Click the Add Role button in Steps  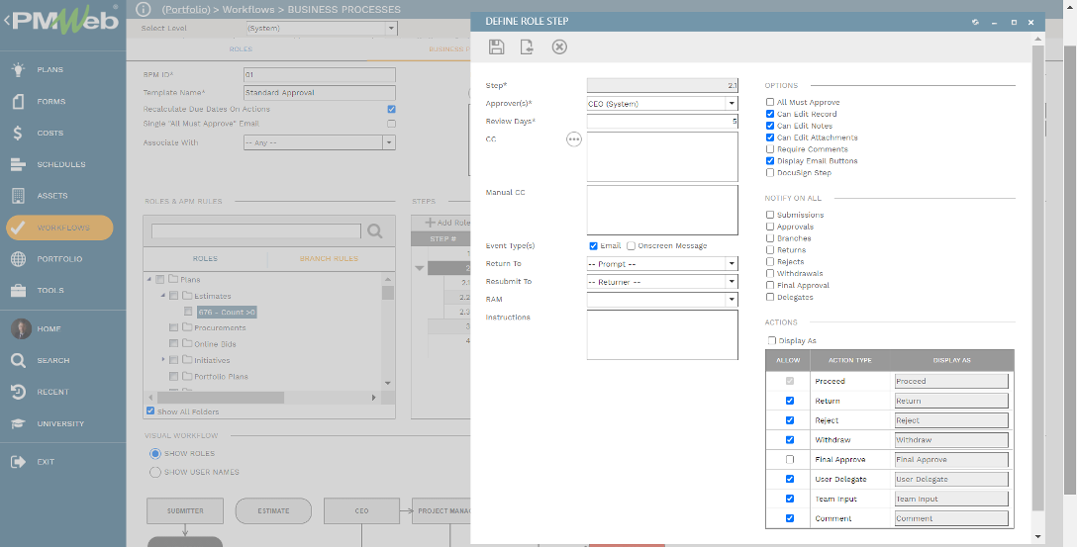447,223
